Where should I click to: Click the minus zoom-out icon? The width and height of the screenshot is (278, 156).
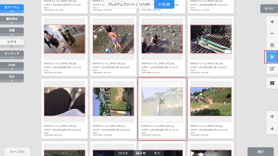272,33
